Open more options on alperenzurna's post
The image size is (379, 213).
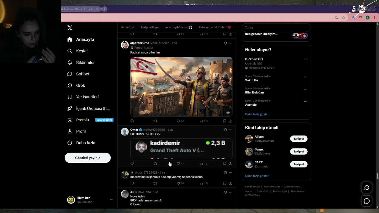[x=231, y=43]
